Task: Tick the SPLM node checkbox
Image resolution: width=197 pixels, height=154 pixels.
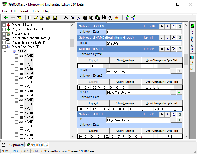Action: click(10, 51)
